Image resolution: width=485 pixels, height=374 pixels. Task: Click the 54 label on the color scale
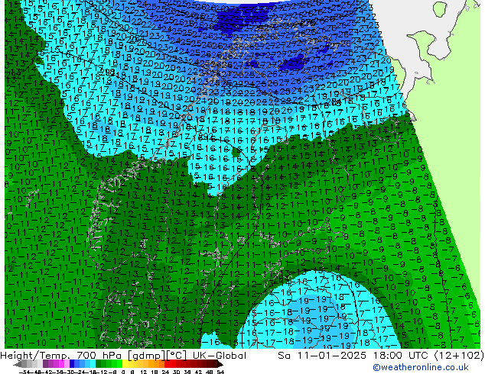tap(220, 371)
